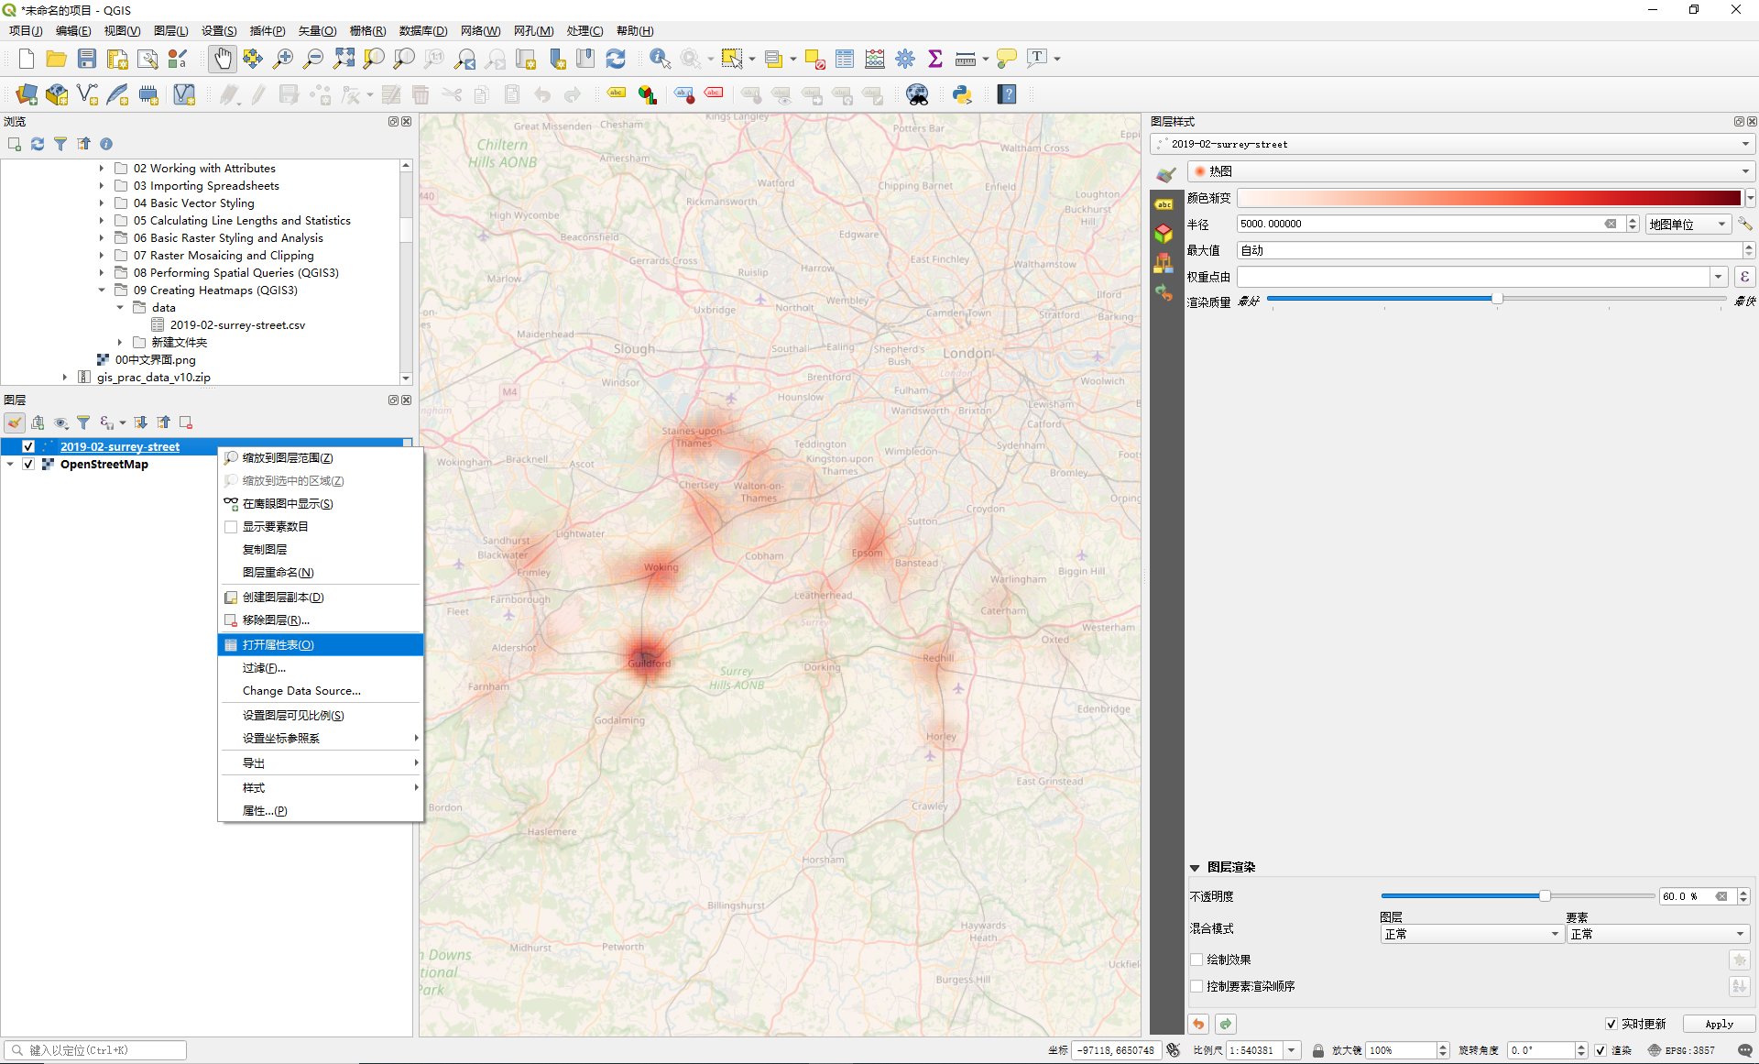Enable the 绘制效果 checkbox
Image resolution: width=1759 pixels, height=1064 pixels.
click(1196, 960)
